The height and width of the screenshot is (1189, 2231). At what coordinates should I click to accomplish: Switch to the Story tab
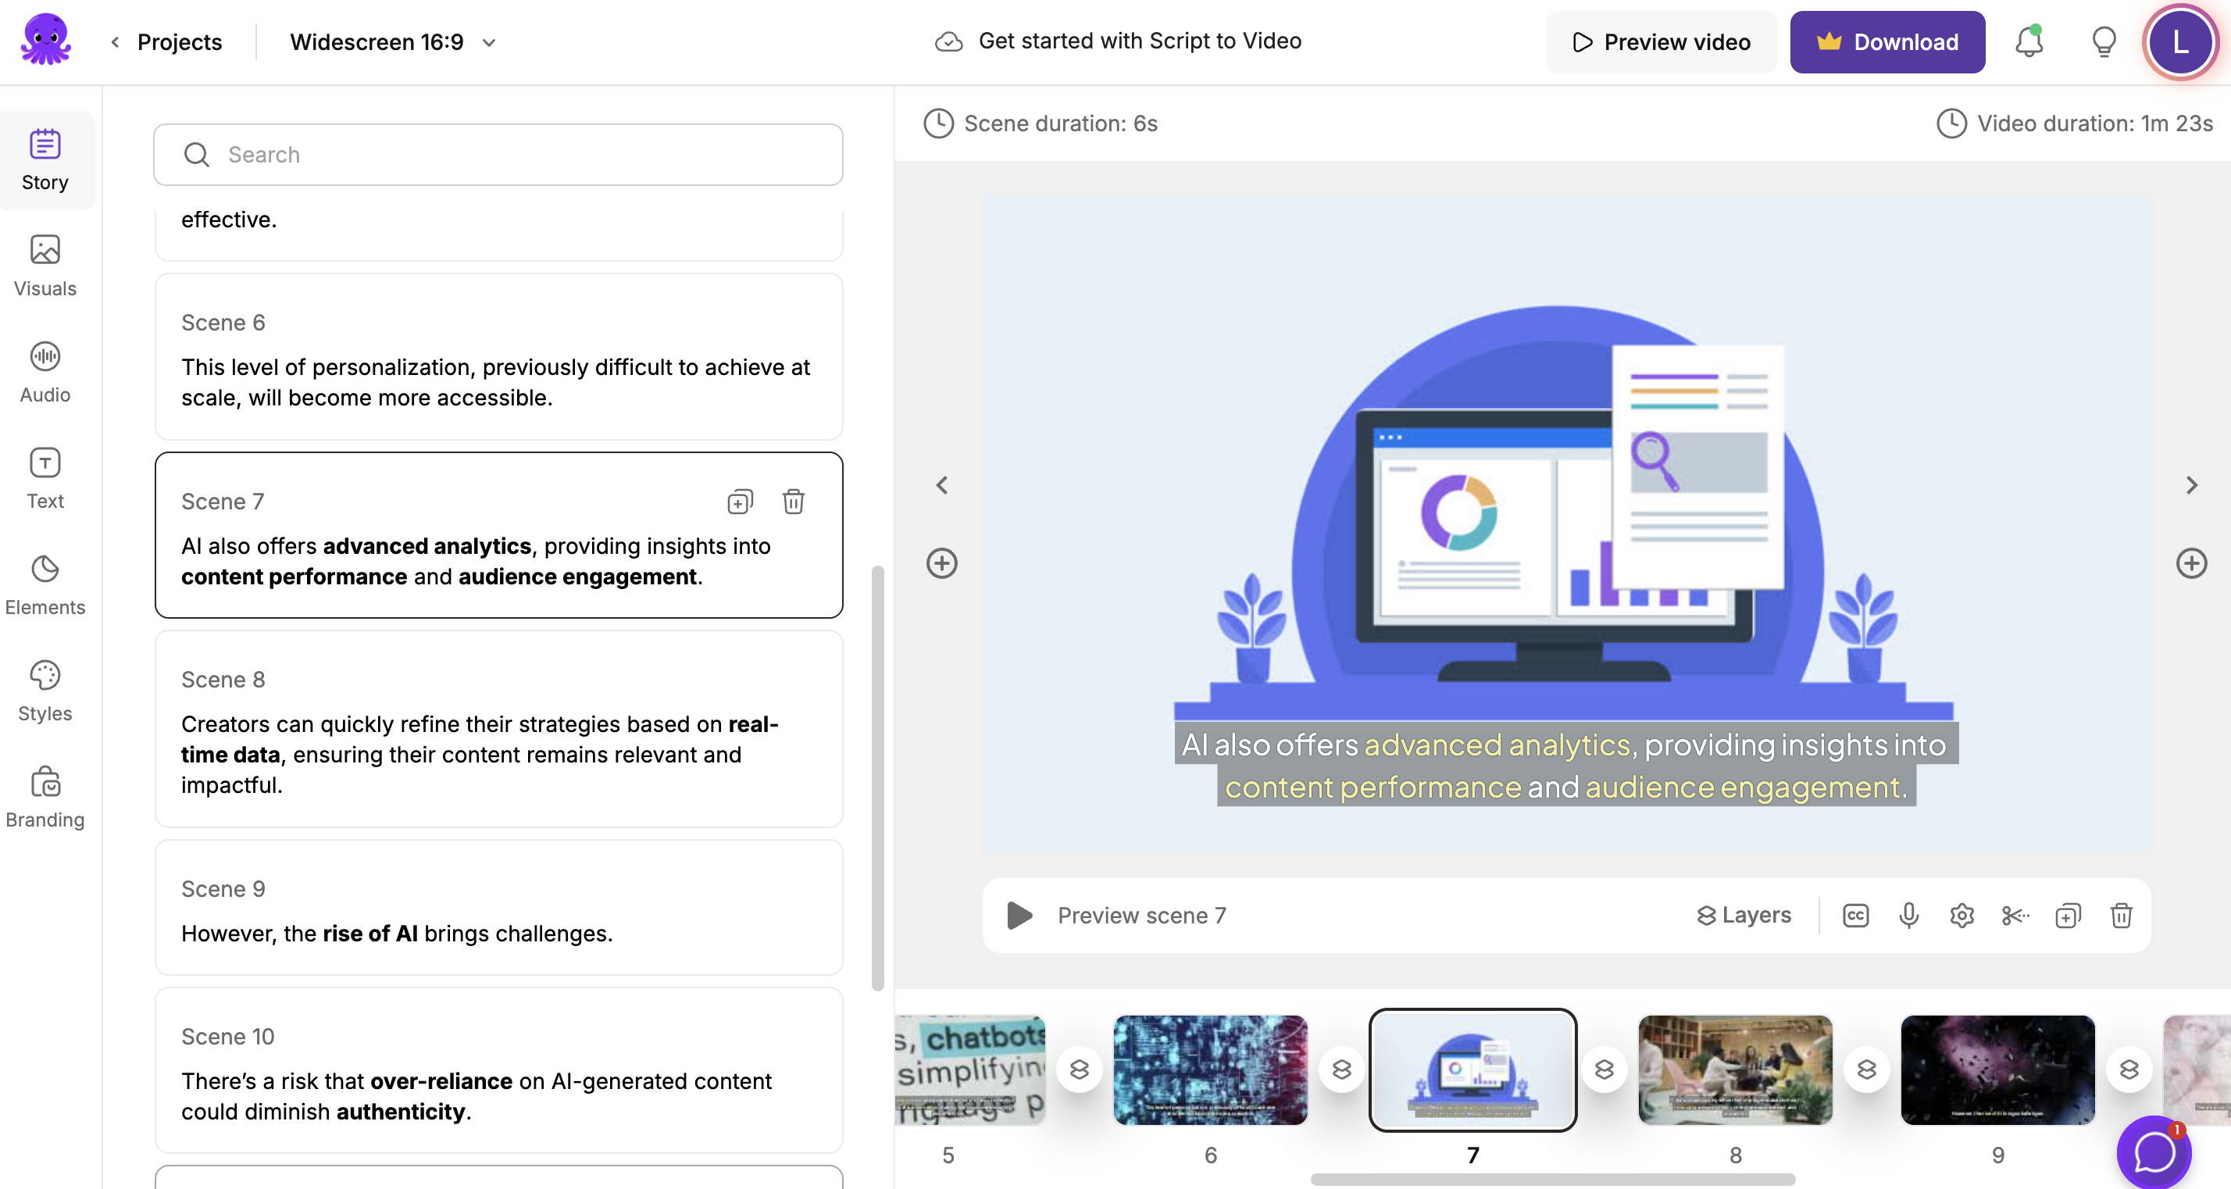click(x=45, y=160)
